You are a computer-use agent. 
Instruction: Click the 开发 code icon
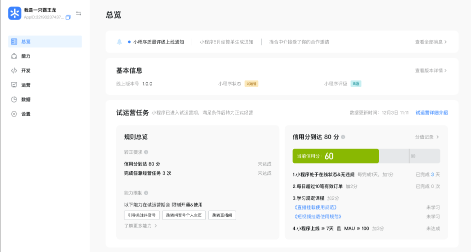coord(14,70)
